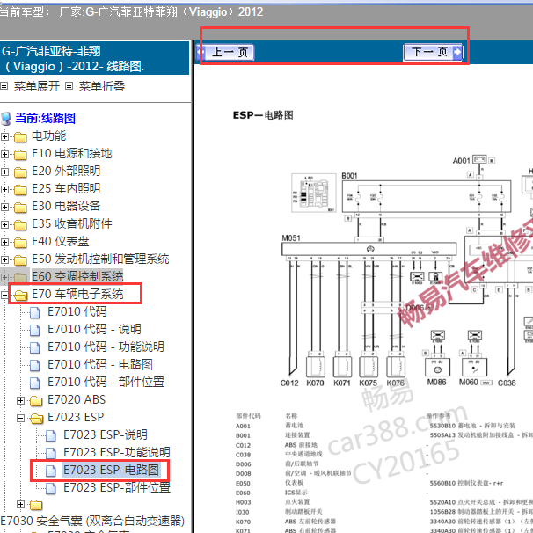Collapse the E70 车辆电子系统 node
Image resolution: width=533 pixels, height=533 pixels.
click(x=4, y=295)
